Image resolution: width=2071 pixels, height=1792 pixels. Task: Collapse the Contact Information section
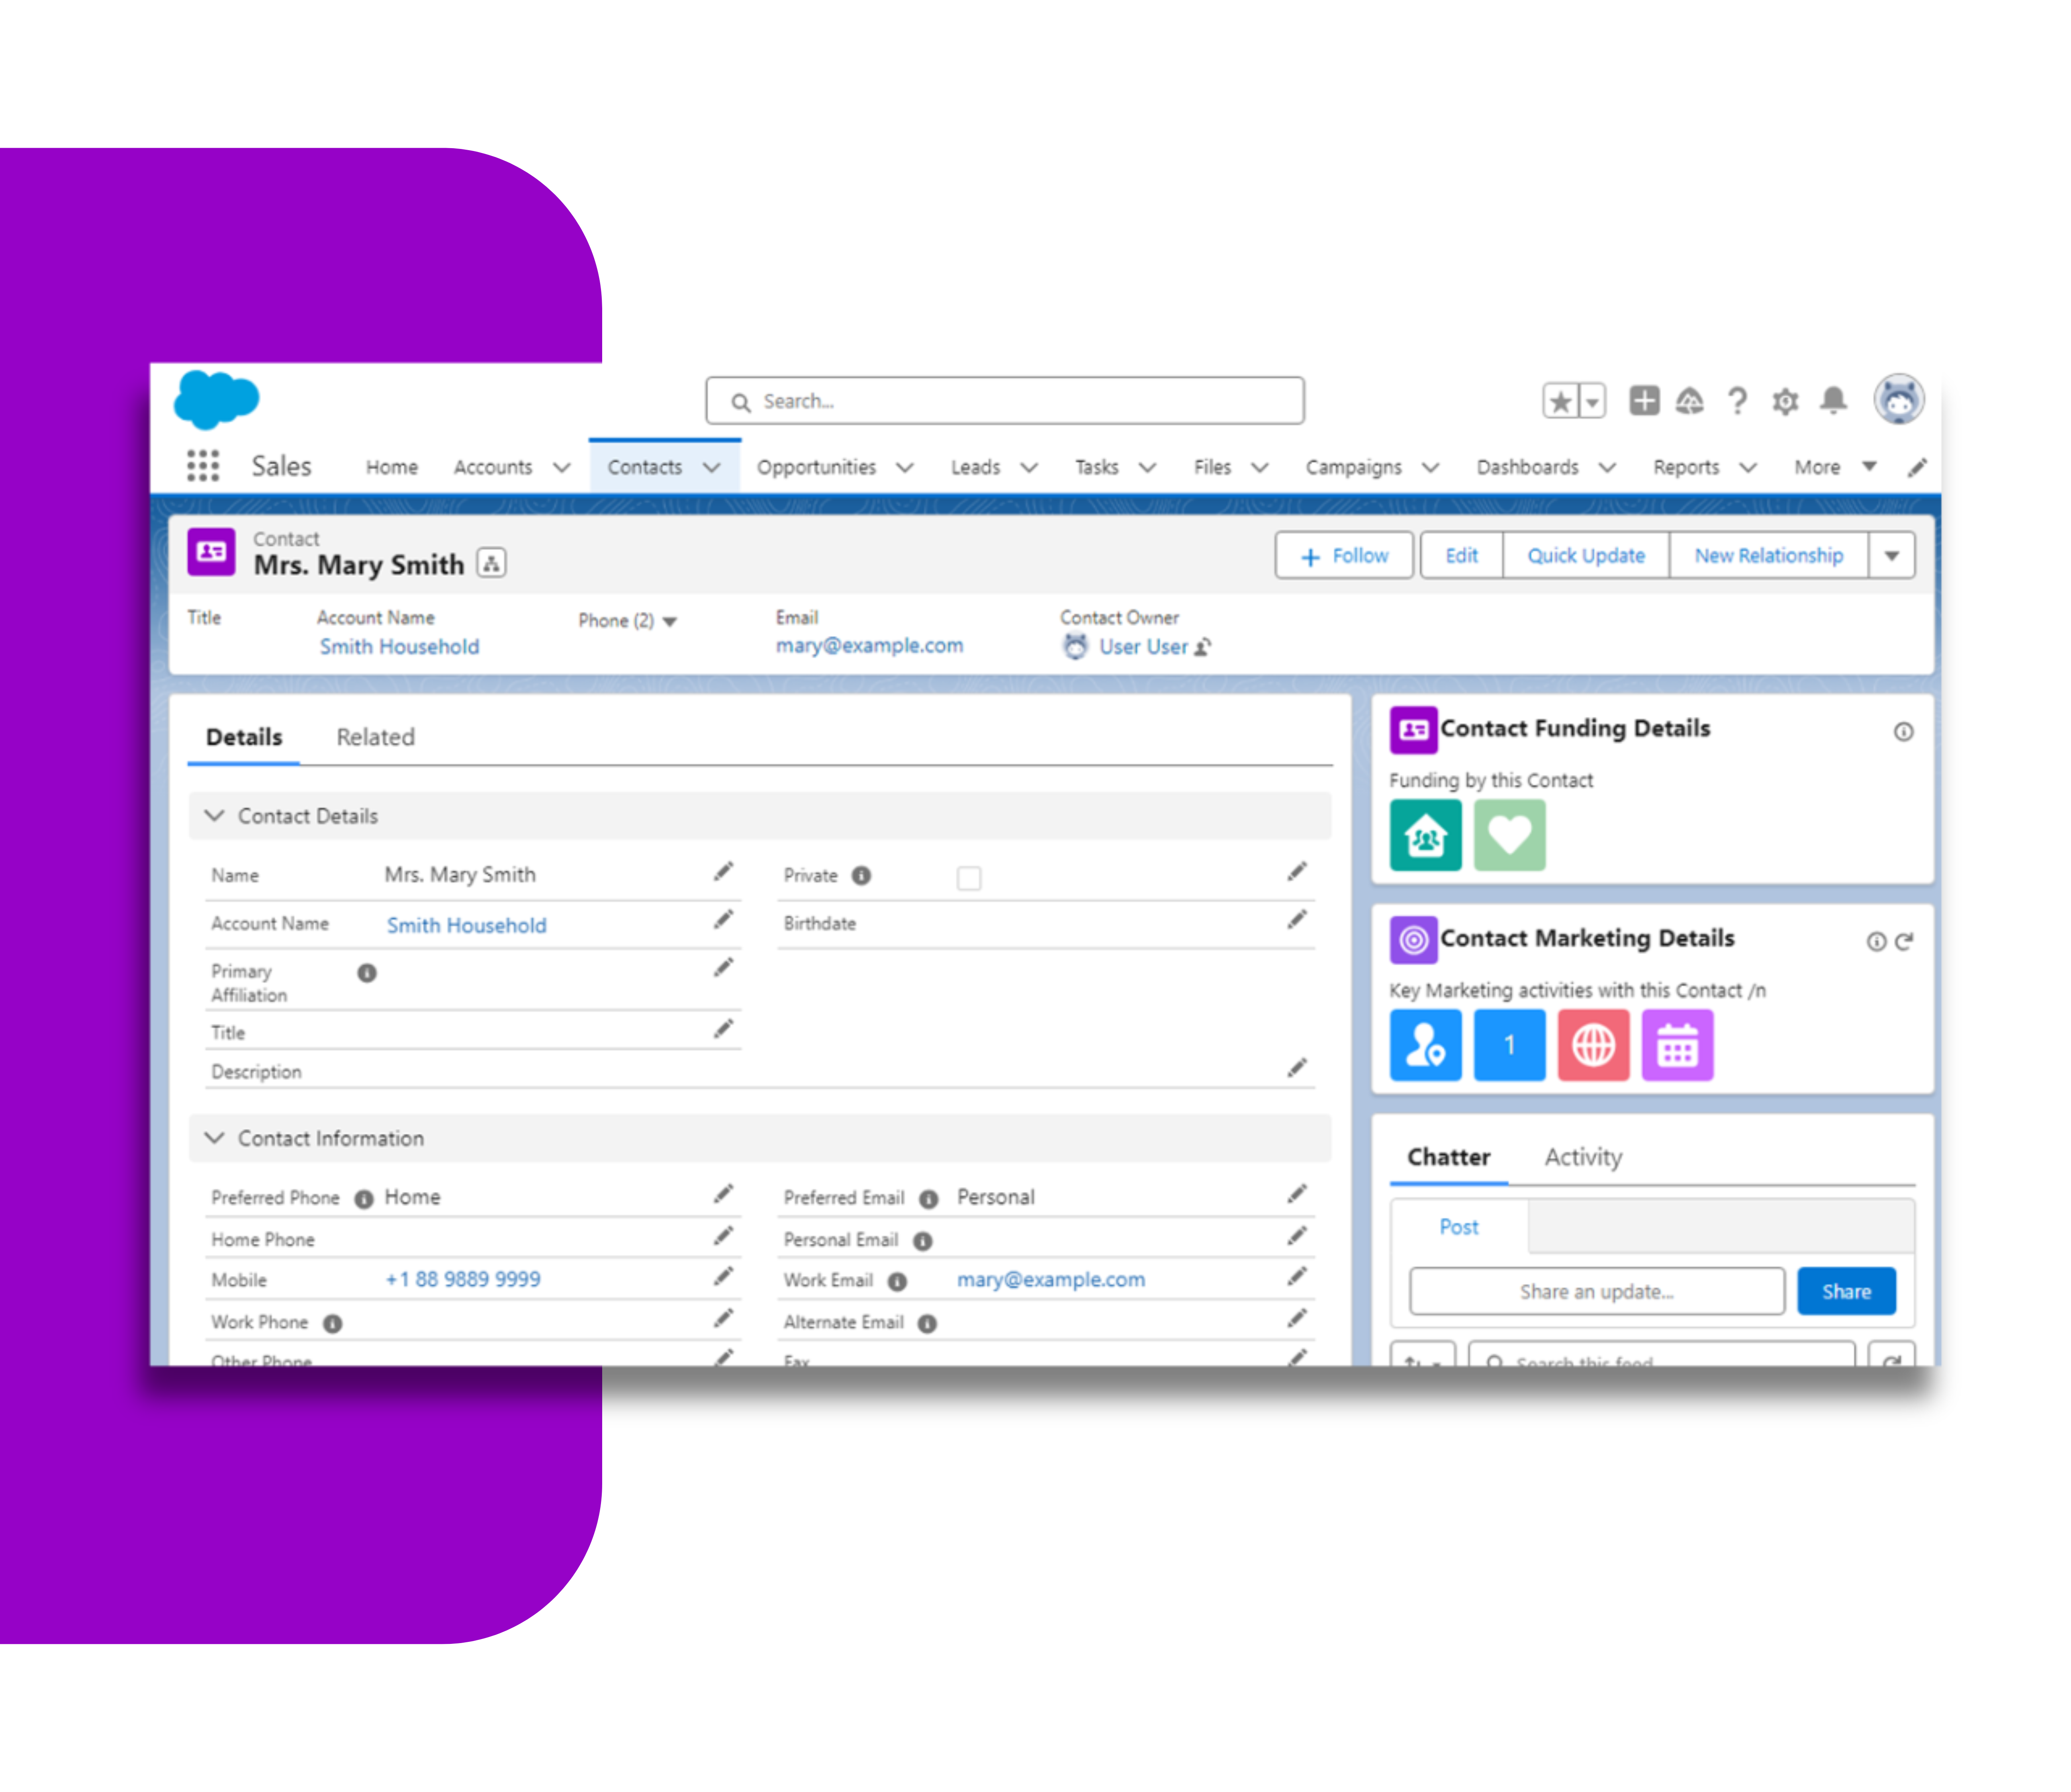[x=214, y=1138]
